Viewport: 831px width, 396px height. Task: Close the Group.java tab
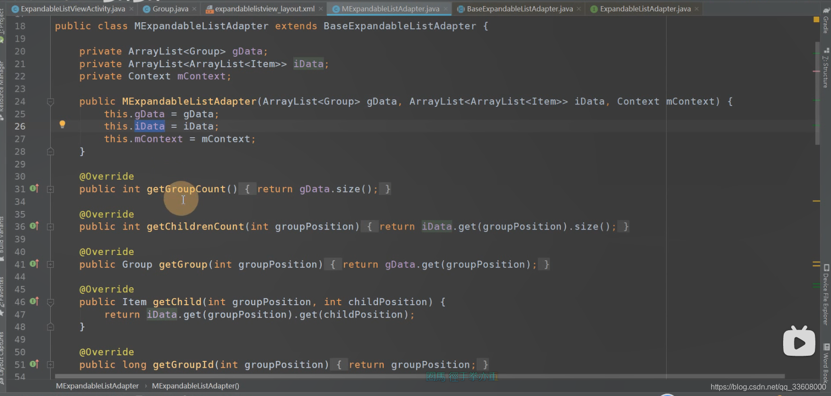click(194, 9)
